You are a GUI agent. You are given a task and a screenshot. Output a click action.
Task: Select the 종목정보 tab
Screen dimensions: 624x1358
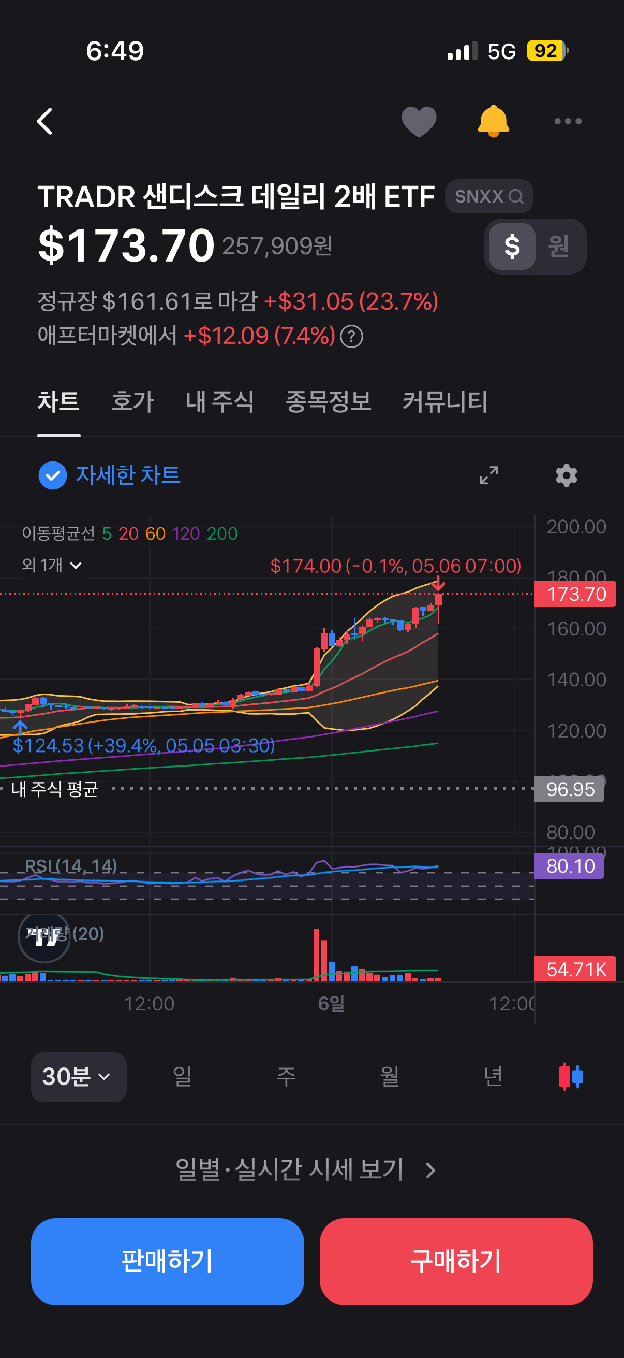click(328, 402)
